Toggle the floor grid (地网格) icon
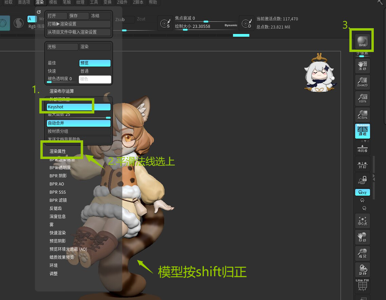This screenshot has width=386, height=300. (362, 148)
